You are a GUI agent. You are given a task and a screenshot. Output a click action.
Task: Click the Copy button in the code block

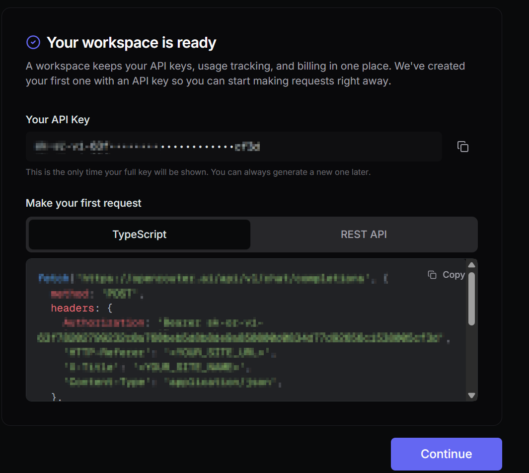[447, 275]
